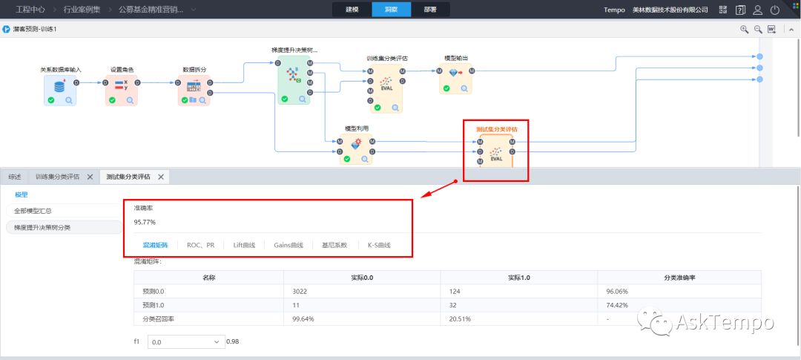Click the 95.77% accuracy value
The image size is (801, 360).
pyautogui.click(x=145, y=223)
